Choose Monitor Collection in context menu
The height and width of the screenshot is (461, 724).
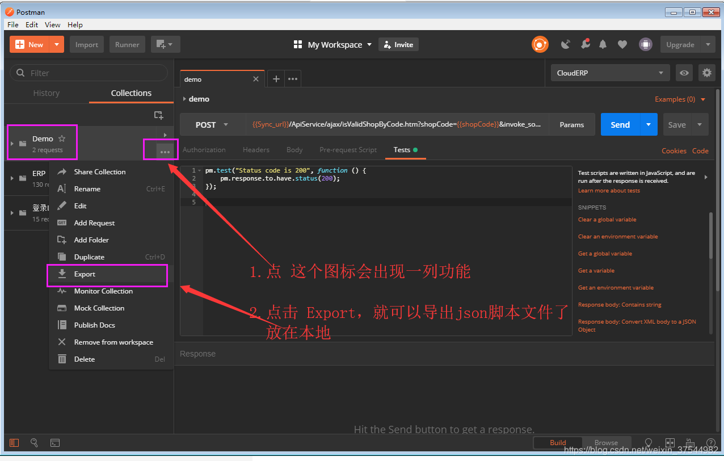point(111,291)
